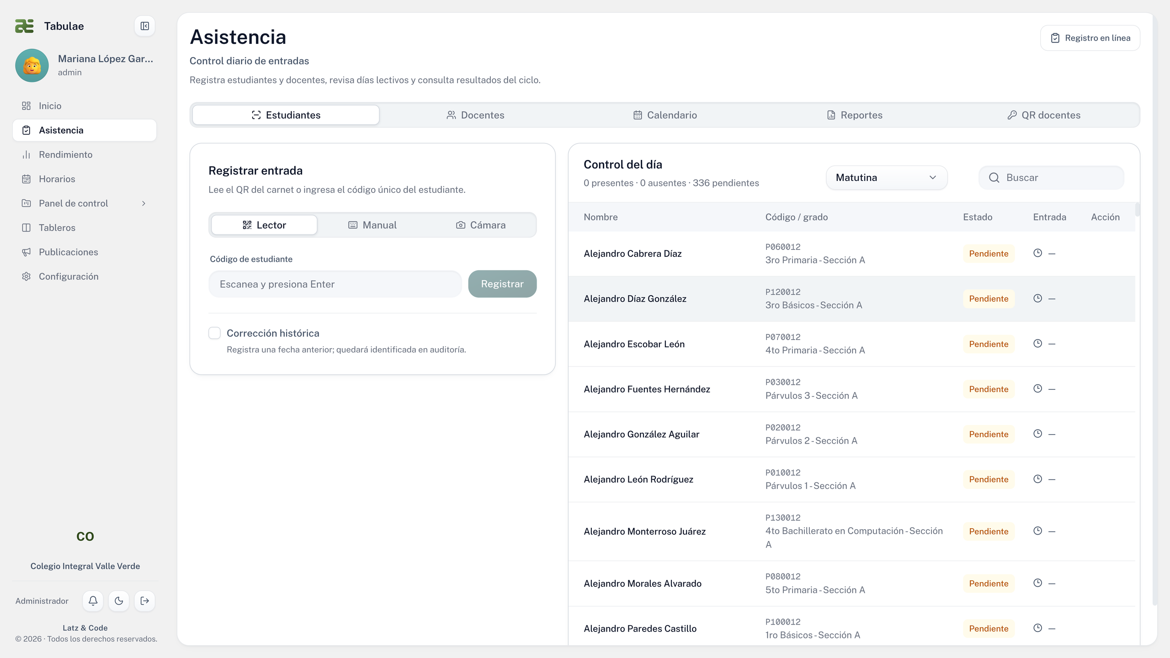Click clock icon for Alejandro Morales Alvarado
Screen dimensions: 1170x658
pyautogui.click(x=1037, y=583)
